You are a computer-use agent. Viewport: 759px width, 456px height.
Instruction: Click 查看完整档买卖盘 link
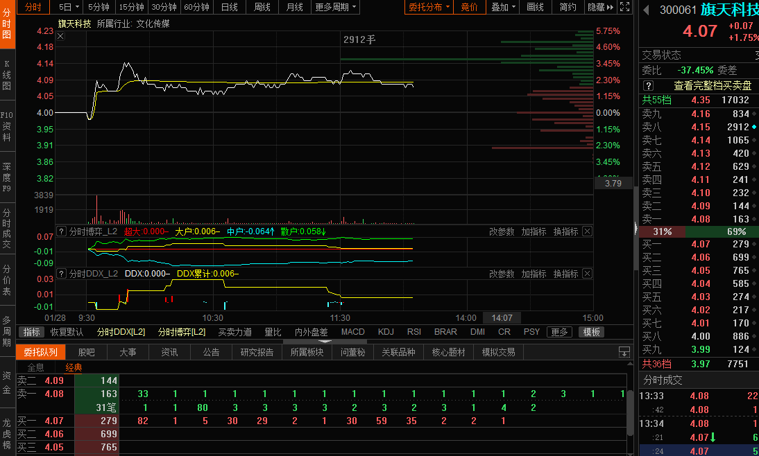(713, 86)
